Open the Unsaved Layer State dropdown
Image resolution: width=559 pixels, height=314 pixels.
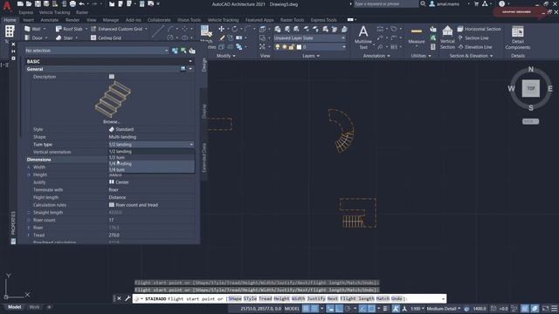click(309, 38)
